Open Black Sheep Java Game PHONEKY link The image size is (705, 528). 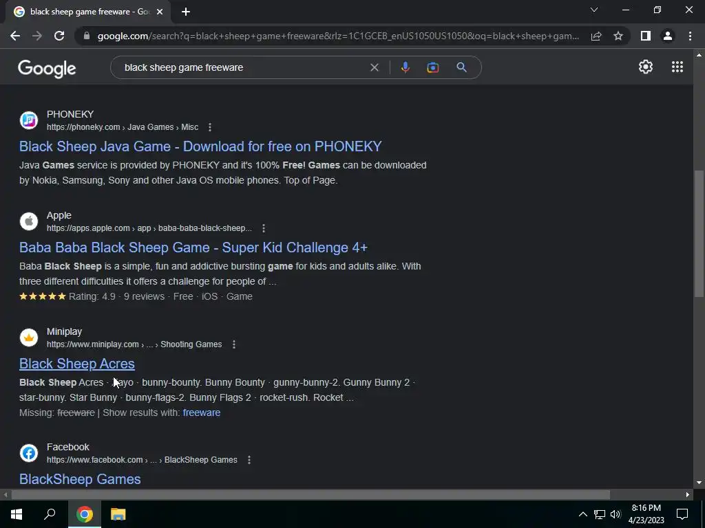point(200,146)
